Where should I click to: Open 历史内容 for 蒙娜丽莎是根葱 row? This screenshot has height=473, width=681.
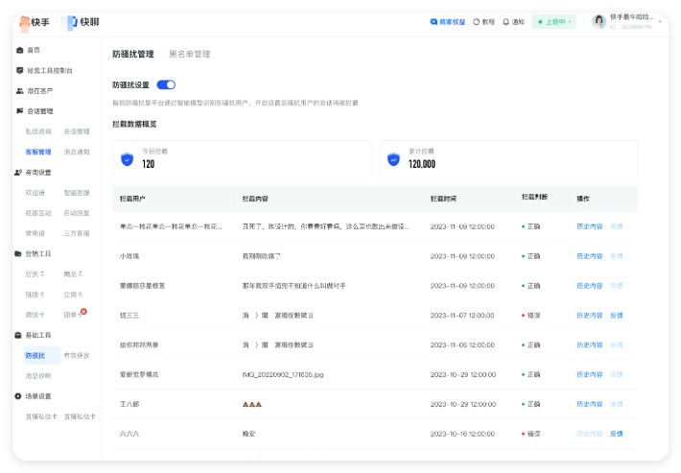coord(590,286)
